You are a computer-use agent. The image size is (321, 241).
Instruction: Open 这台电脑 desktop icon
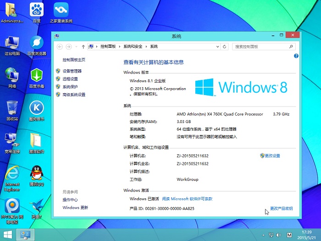pyautogui.click(x=12, y=45)
